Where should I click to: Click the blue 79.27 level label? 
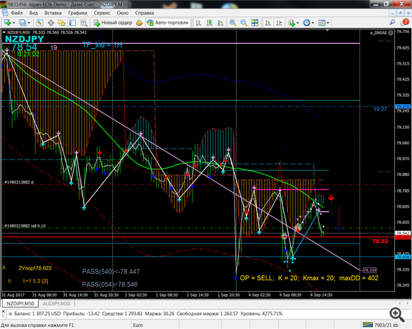(x=380, y=109)
